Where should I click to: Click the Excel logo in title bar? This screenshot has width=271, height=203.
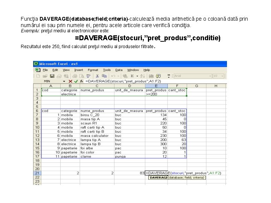[36, 64]
